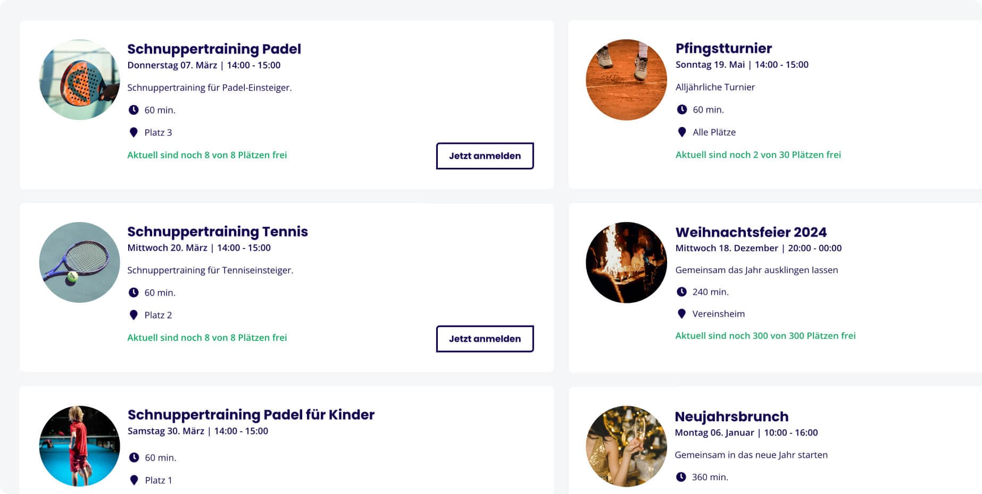Click clock icon next to 240 min.
This screenshot has width=982, height=494.
pyautogui.click(x=681, y=292)
